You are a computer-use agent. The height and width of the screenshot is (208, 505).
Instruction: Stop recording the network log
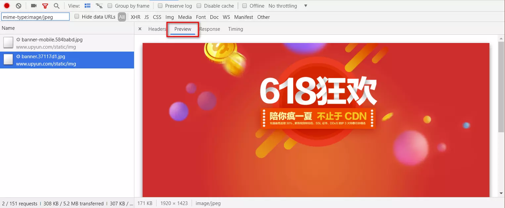coord(7,6)
